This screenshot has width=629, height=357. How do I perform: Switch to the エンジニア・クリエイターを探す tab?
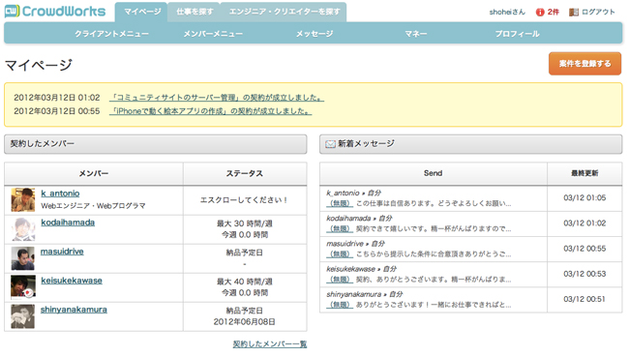pos(284,12)
